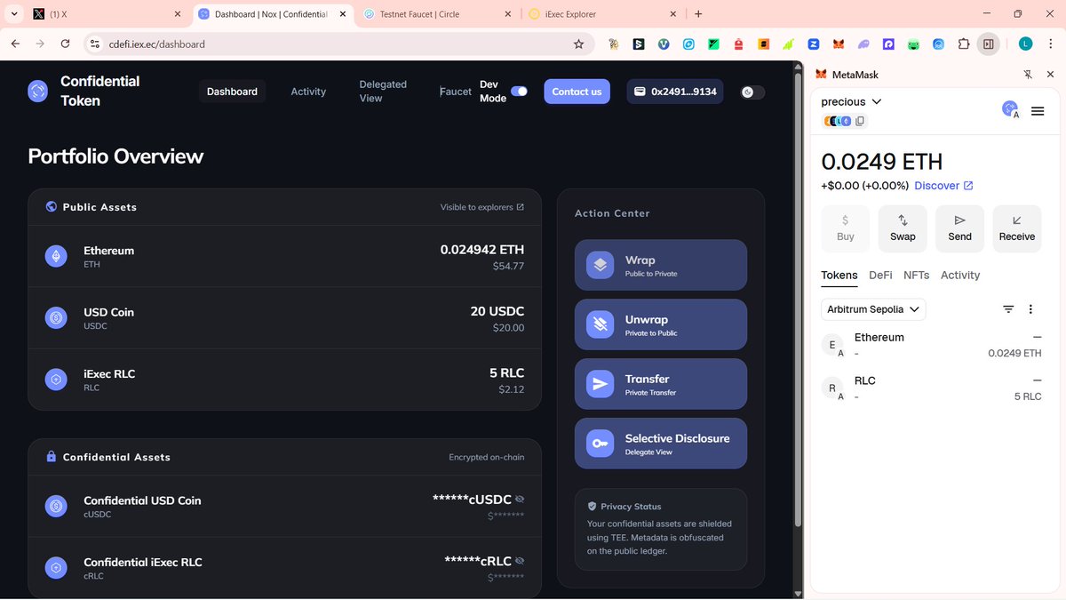
Task: Click the MetaMask Buy button
Action: pos(845,228)
